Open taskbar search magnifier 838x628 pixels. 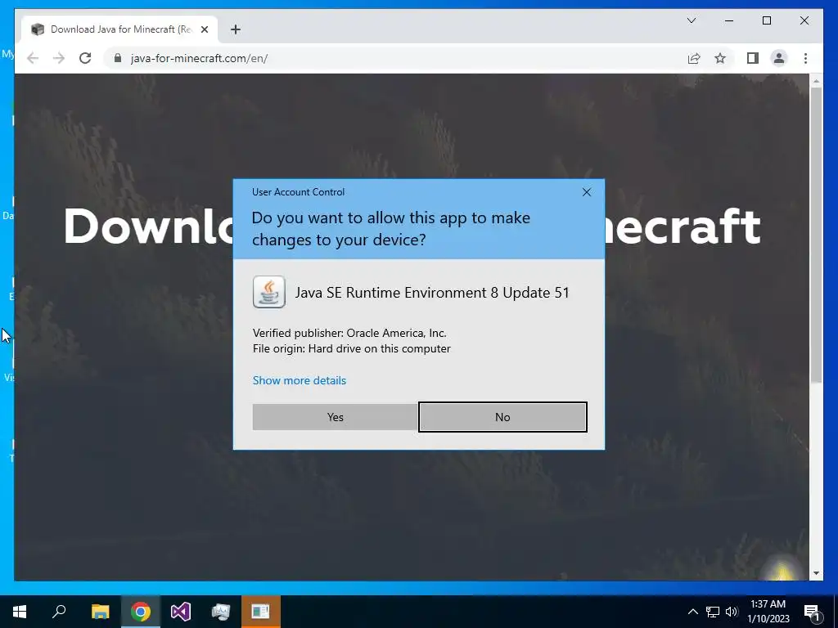tap(59, 612)
